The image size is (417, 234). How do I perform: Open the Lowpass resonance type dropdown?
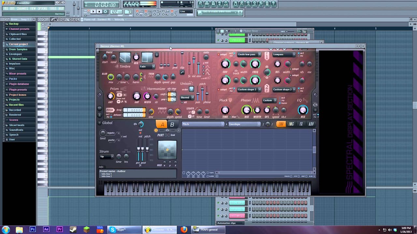pos(284,54)
